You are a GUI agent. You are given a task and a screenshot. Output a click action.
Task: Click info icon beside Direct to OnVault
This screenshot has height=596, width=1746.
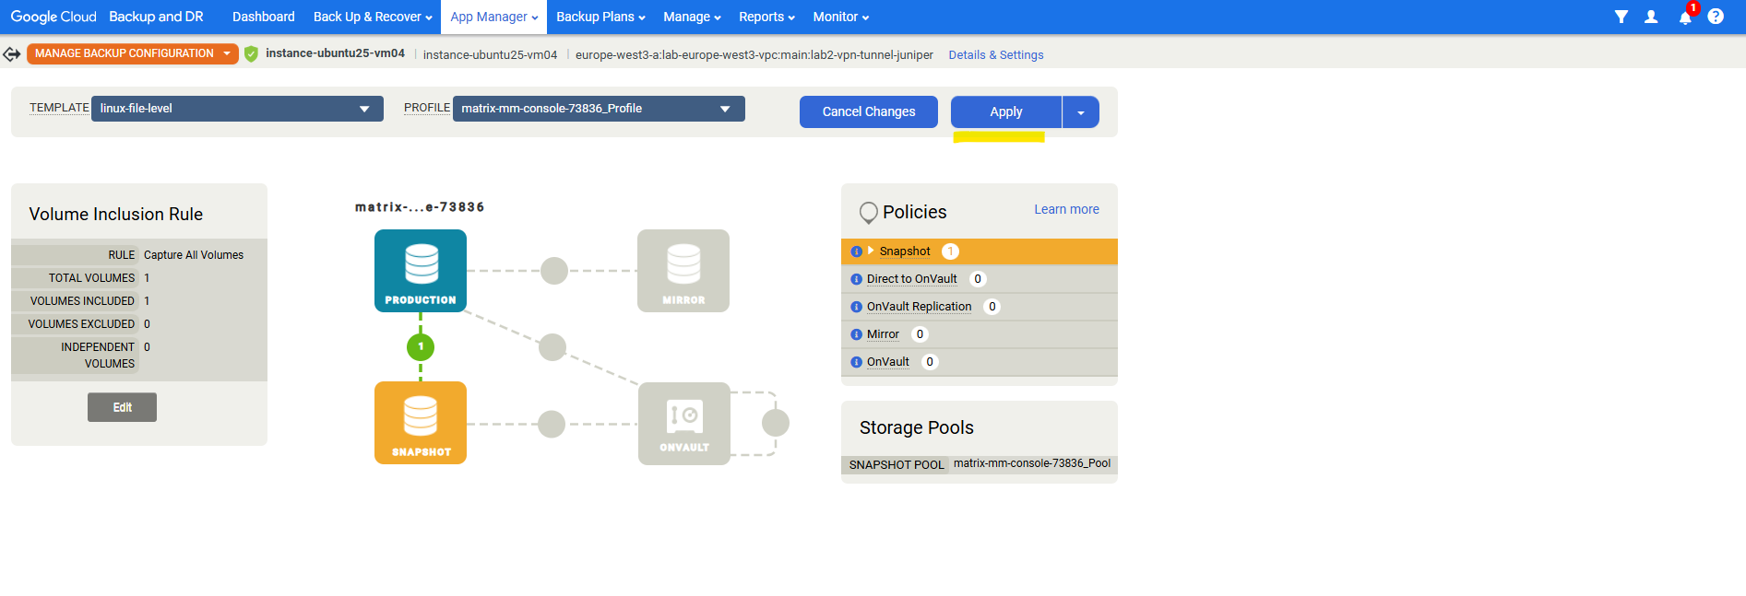(856, 279)
